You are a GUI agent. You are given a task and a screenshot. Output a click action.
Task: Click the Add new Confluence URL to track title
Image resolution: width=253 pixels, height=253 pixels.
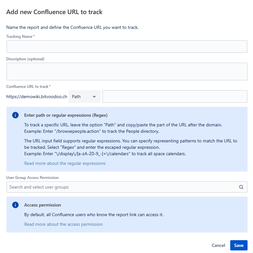click(x=55, y=12)
